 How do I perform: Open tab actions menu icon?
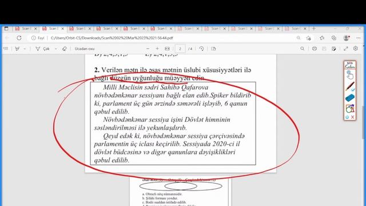6,29
